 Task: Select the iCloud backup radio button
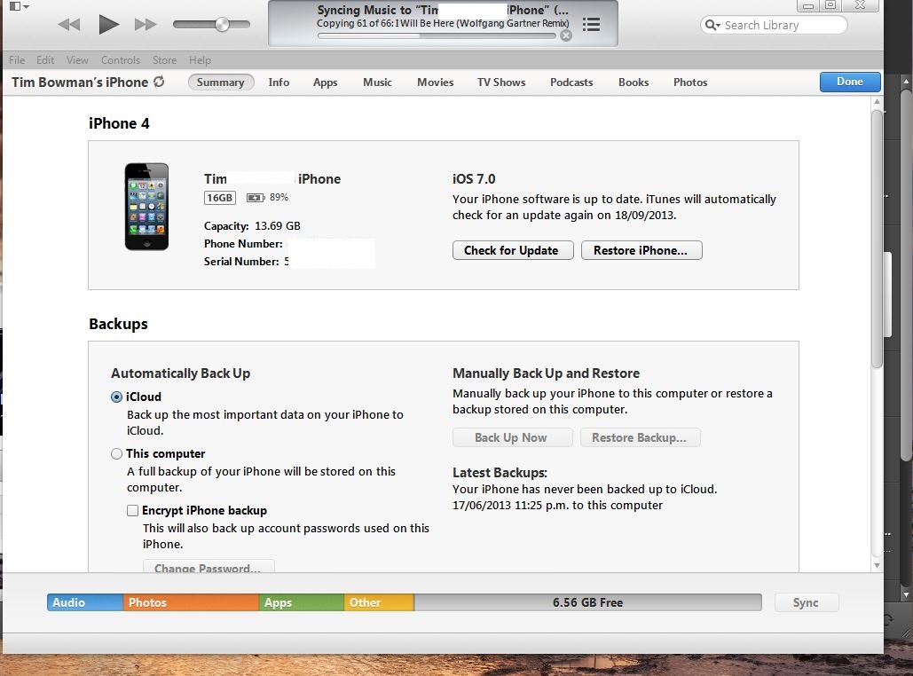[116, 397]
